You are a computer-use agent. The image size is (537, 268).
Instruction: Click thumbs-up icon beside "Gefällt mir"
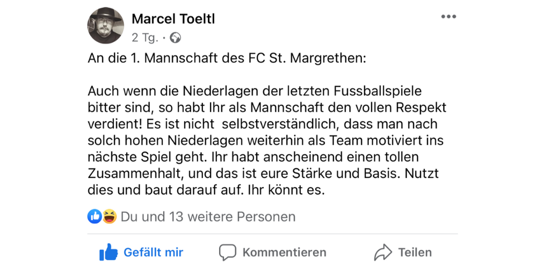(108, 252)
